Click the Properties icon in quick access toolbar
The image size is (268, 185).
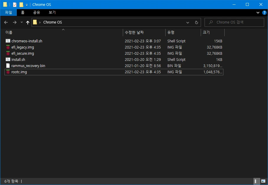(x=15, y=5)
